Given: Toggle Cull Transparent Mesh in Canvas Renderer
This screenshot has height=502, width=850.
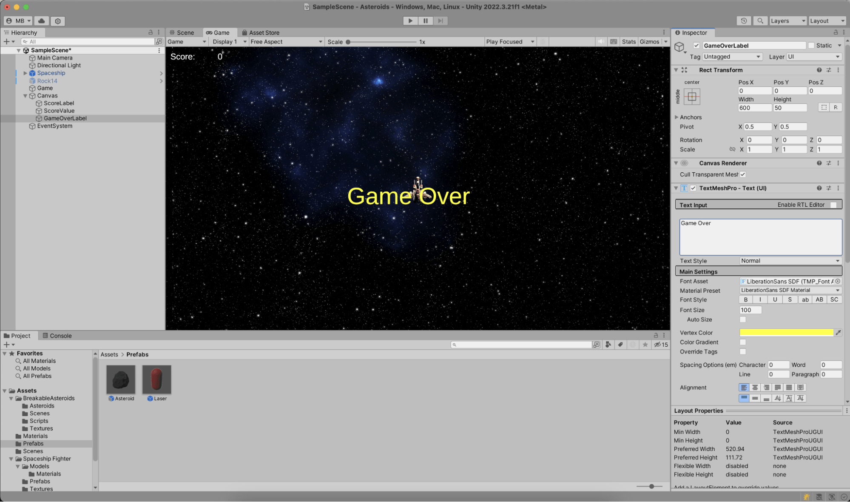Looking at the screenshot, I should pos(742,174).
